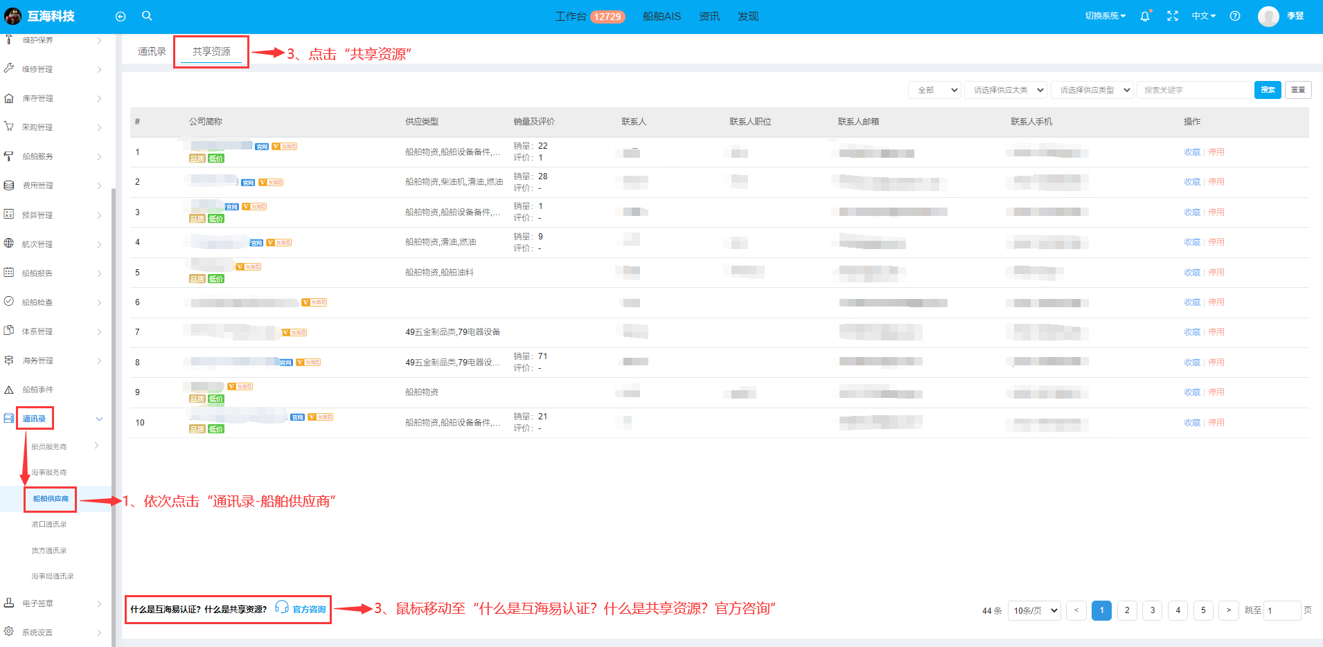This screenshot has height=647, width=1323.
Task: Expand the 船员服务商 submenu arrow
Action: (x=96, y=446)
